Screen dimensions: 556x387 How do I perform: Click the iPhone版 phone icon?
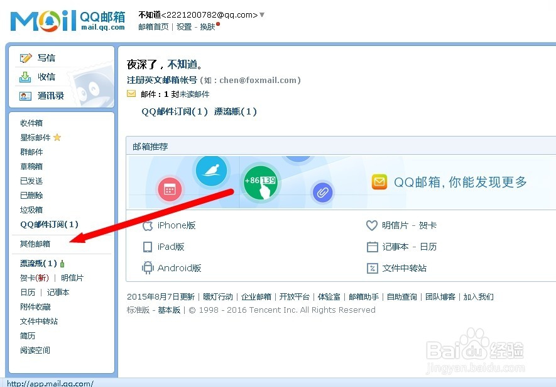(x=147, y=225)
